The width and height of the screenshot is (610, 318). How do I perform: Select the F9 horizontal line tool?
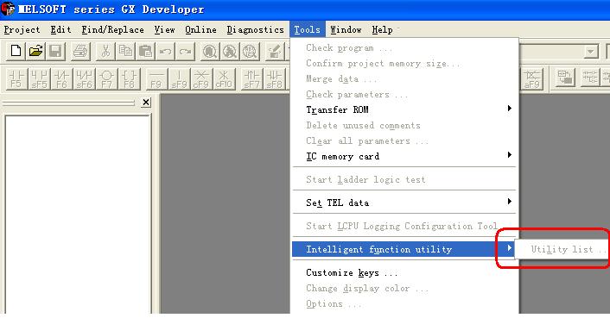[x=156, y=78]
